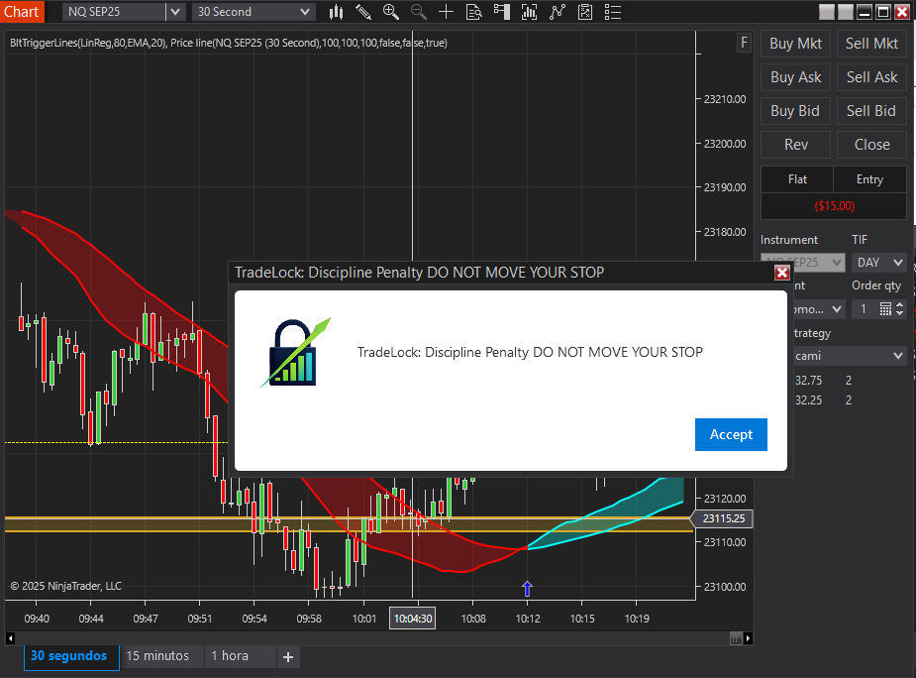Click the Flat position cell

click(797, 179)
